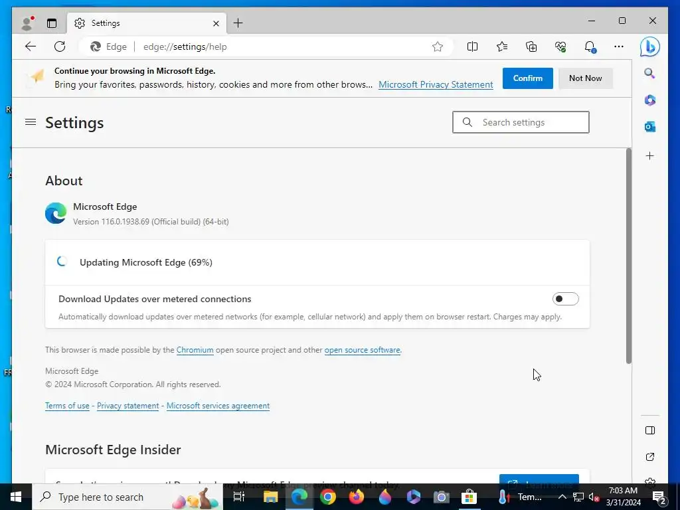Click the settings page vertical scrollbar
Screen dimensions: 680x510
coord(628,256)
